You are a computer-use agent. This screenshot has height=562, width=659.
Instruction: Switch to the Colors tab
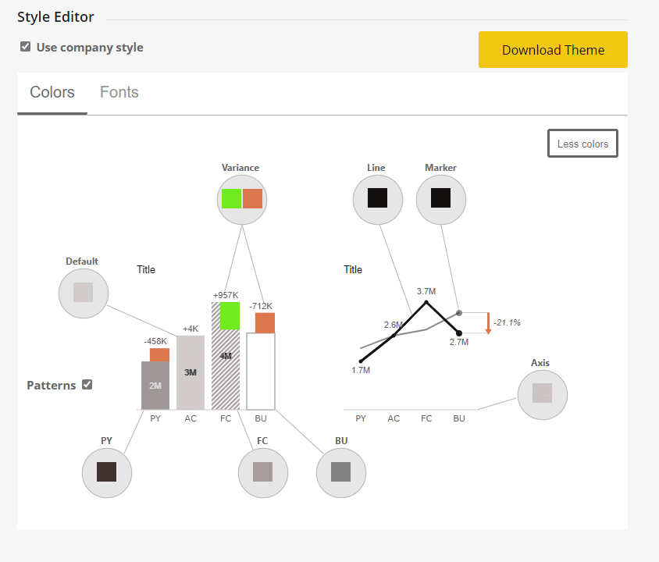[52, 92]
